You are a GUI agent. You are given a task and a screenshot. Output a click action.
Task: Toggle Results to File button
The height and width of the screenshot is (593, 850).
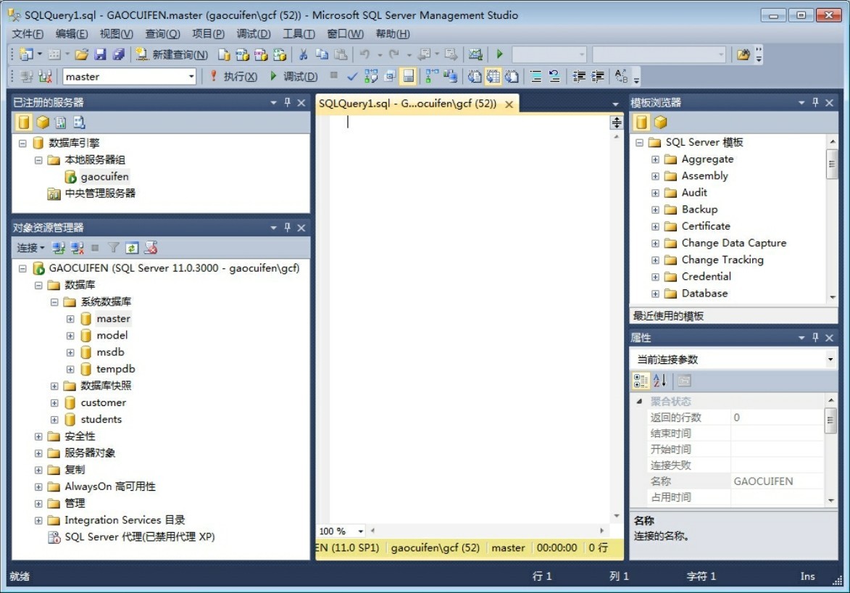[x=512, y=77]
